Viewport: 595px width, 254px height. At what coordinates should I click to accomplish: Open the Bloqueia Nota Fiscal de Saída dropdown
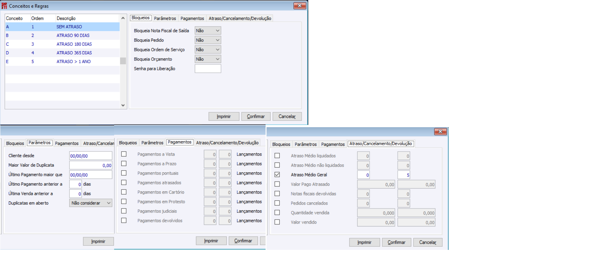(x=208, y=31)
